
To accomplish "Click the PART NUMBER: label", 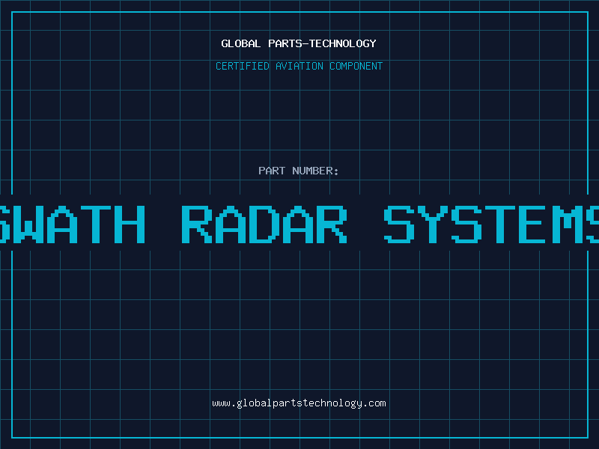I will [x=299, y=171].
